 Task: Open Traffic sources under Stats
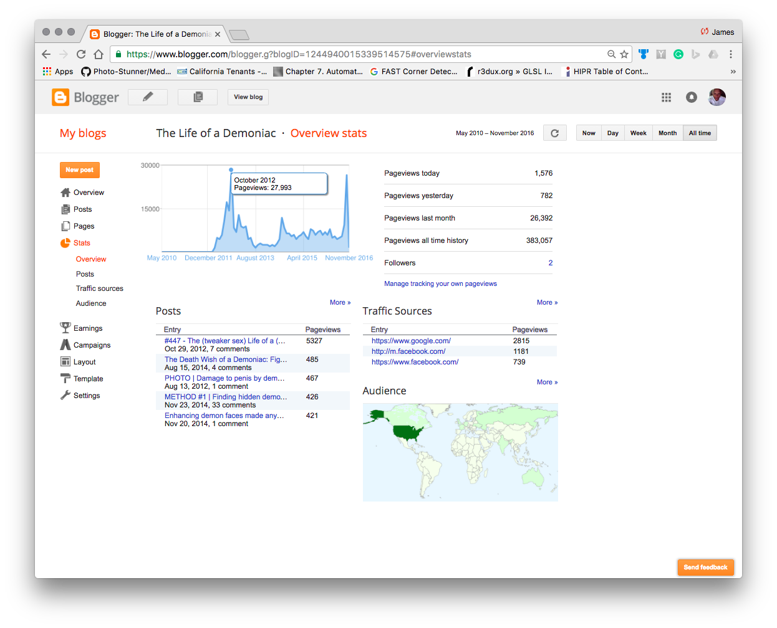coord(100,288)
